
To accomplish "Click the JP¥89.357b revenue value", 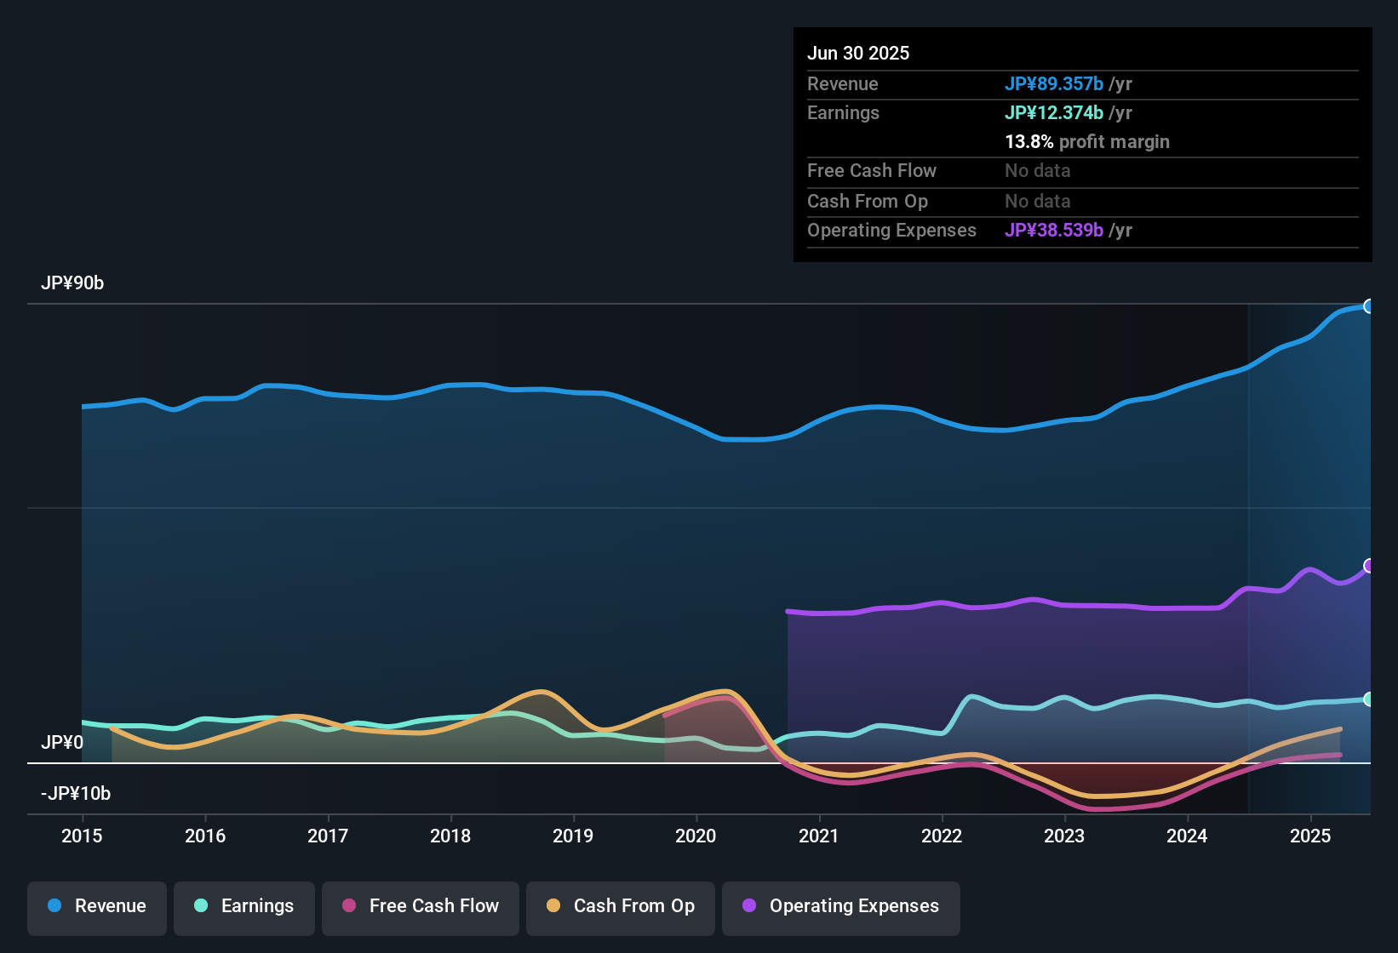I will pyautogui.click(x=1054, y=84).
